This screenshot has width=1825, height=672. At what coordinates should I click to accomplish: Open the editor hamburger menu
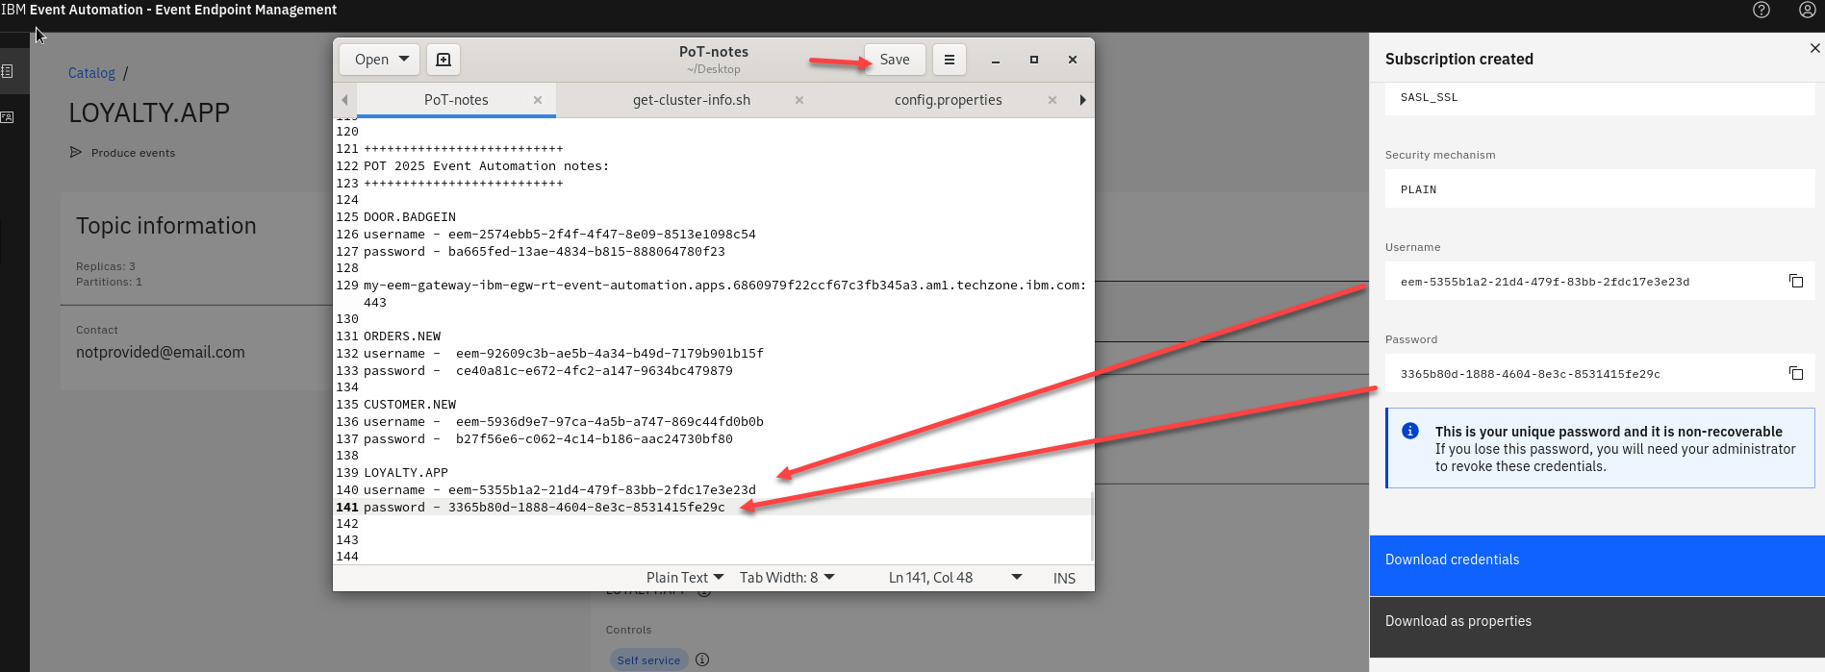[949, 60]
